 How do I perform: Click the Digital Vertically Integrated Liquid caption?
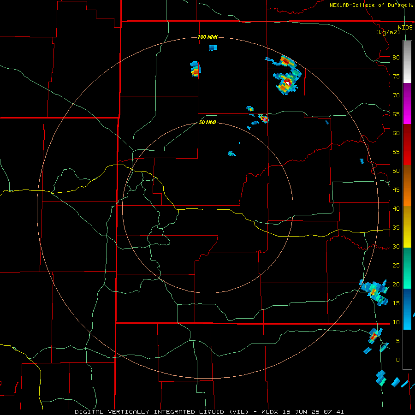tap(209, 412)
